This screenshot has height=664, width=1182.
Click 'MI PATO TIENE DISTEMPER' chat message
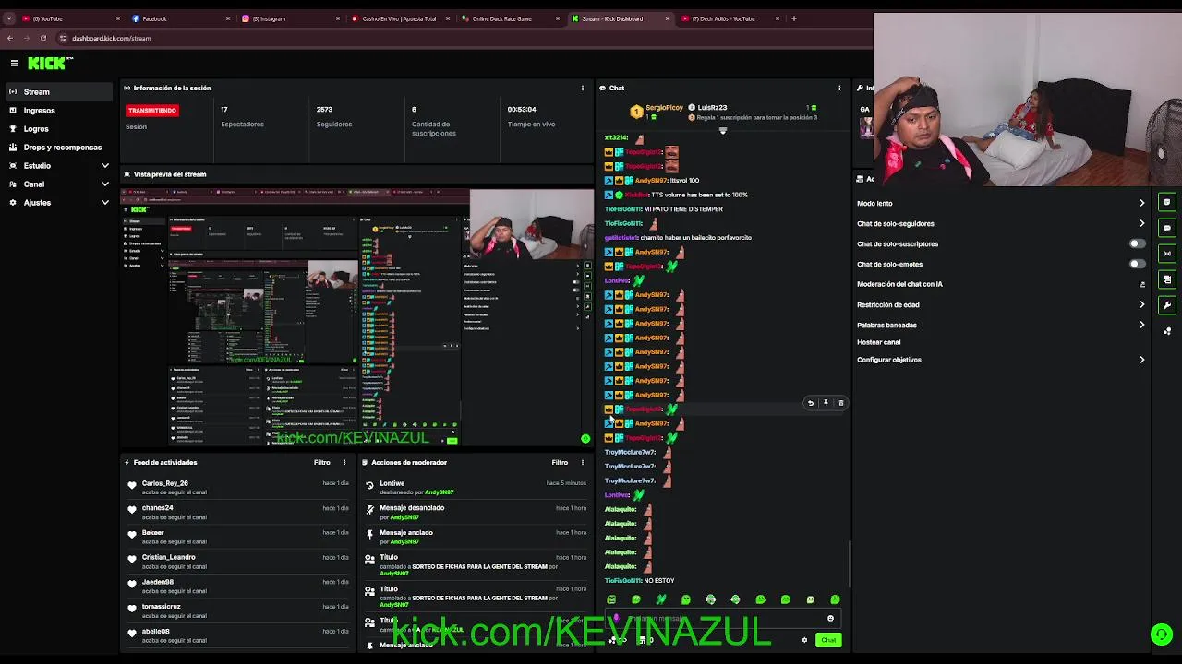point(683,209)
